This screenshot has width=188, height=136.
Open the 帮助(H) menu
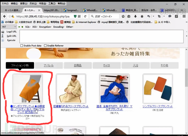tap(61, 4)
